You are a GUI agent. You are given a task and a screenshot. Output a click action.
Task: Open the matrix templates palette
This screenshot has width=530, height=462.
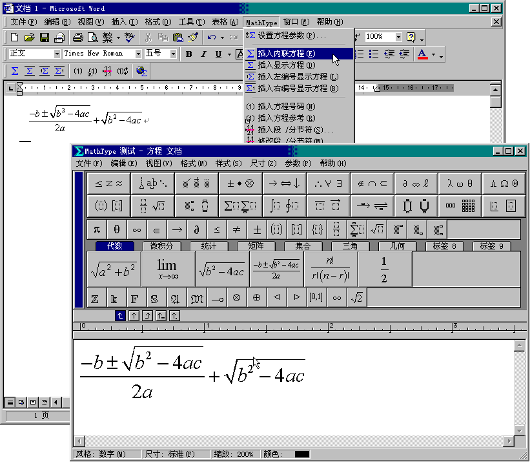(x=460, y=205)
